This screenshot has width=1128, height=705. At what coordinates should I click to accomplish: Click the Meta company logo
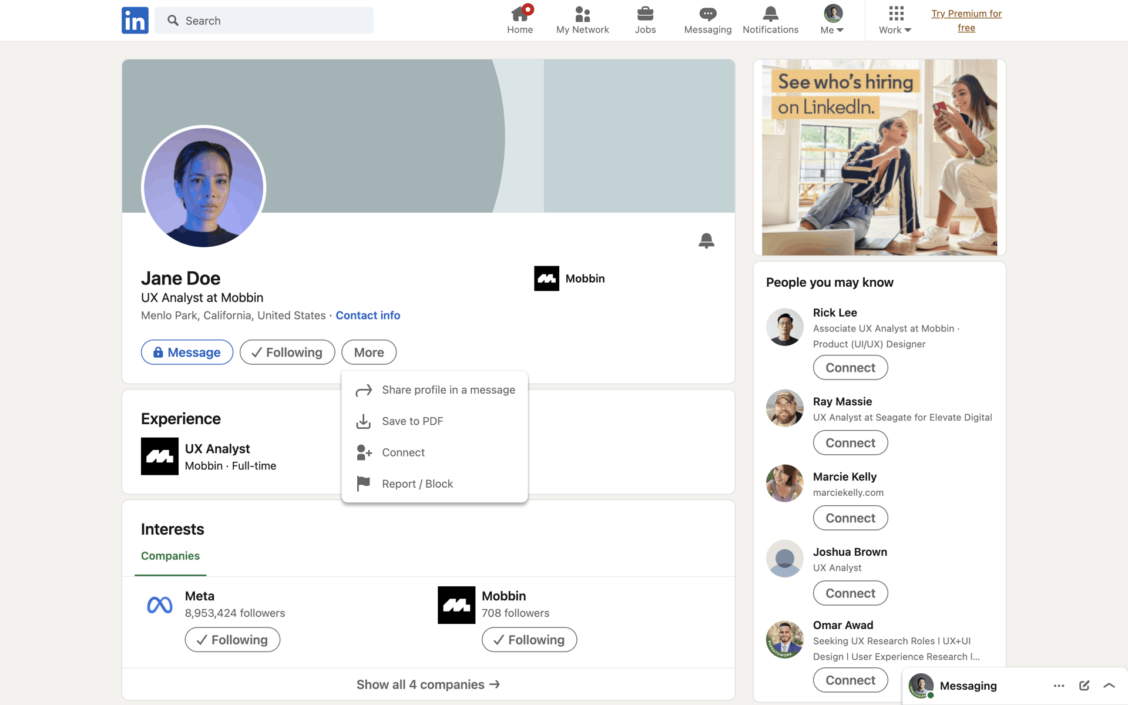click(x=160, y=605)
